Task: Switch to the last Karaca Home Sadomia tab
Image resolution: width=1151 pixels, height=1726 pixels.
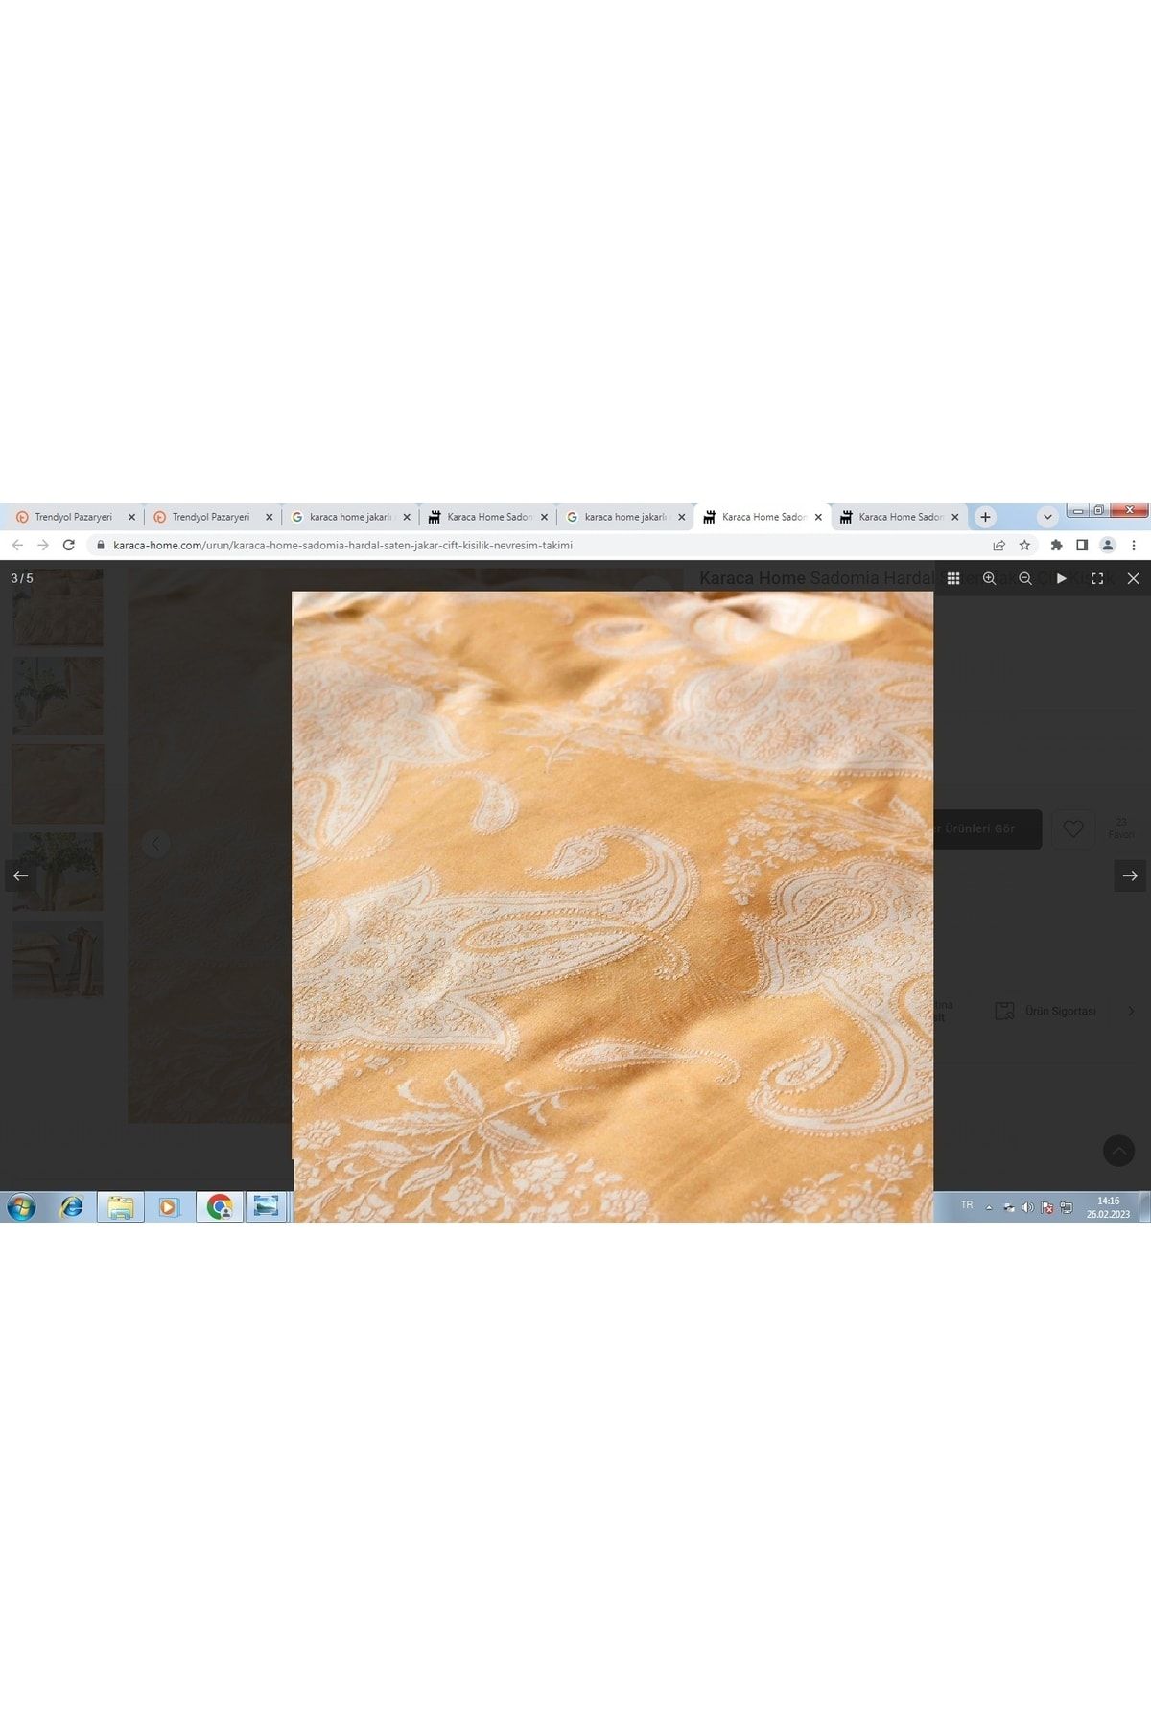Action: click(x=900, y=517)
